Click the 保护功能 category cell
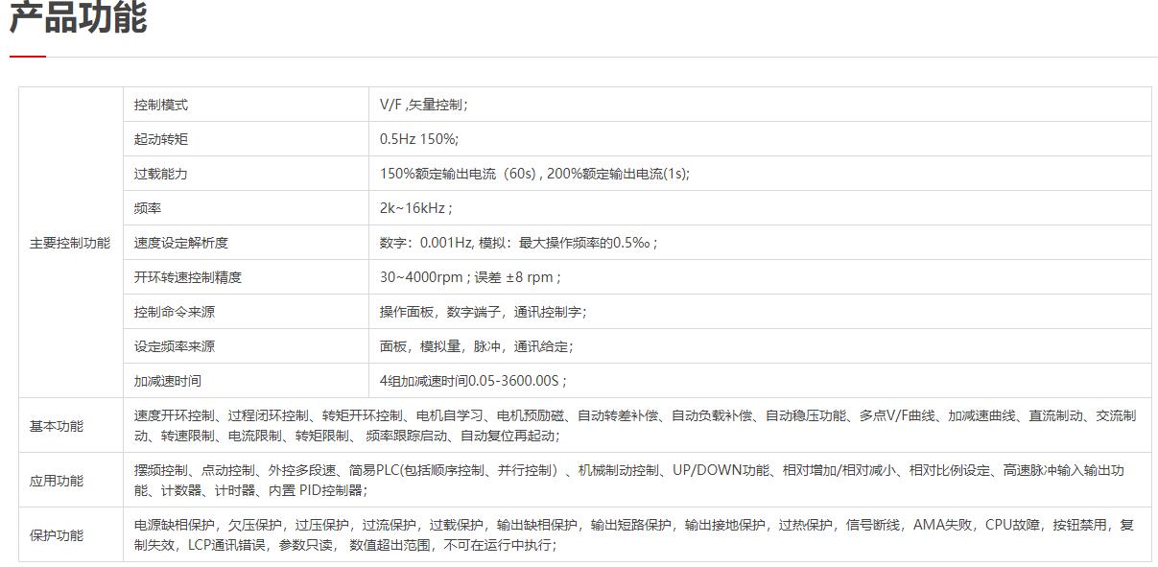 tap(57, 535)
